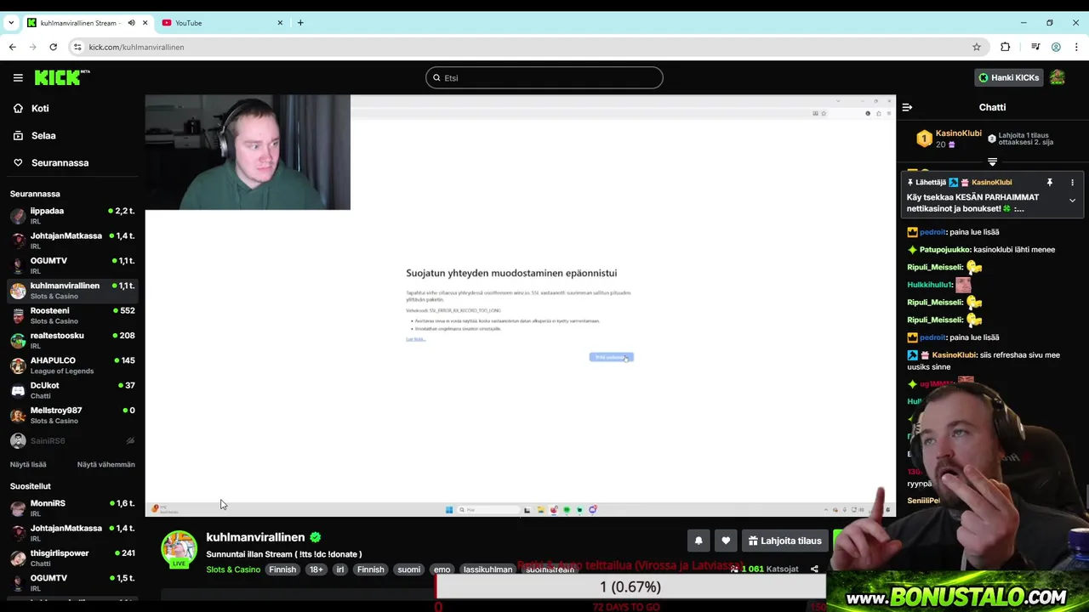View site information icon in address bar
This screenshot has width=1089, height=612.
click(77, 47)
